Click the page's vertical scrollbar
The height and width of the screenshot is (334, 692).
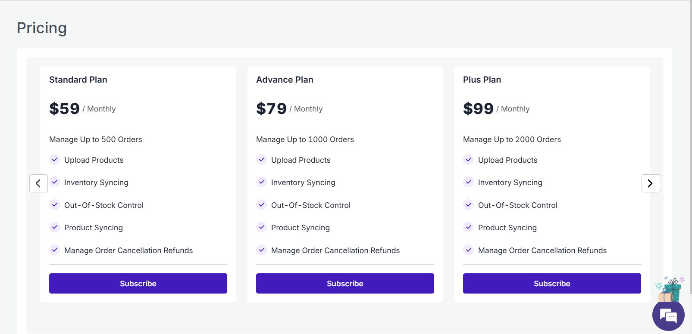click(x=690, y=146)
